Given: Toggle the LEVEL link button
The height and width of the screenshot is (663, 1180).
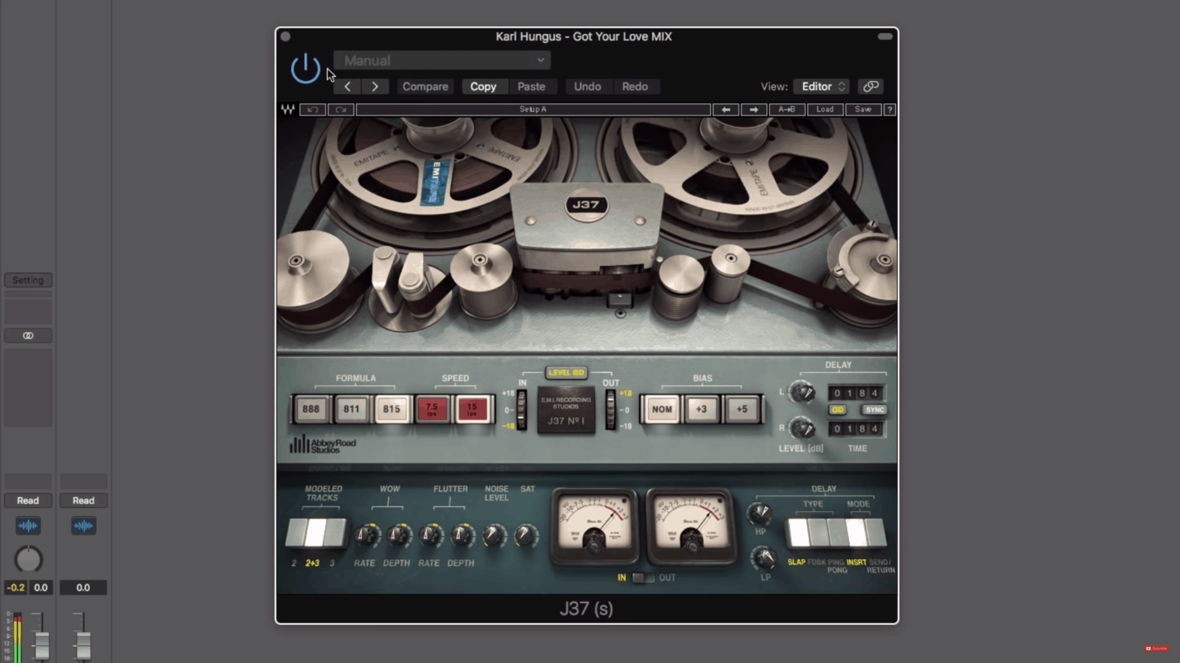Looking at the screenshot, I should tap(566, 372).
